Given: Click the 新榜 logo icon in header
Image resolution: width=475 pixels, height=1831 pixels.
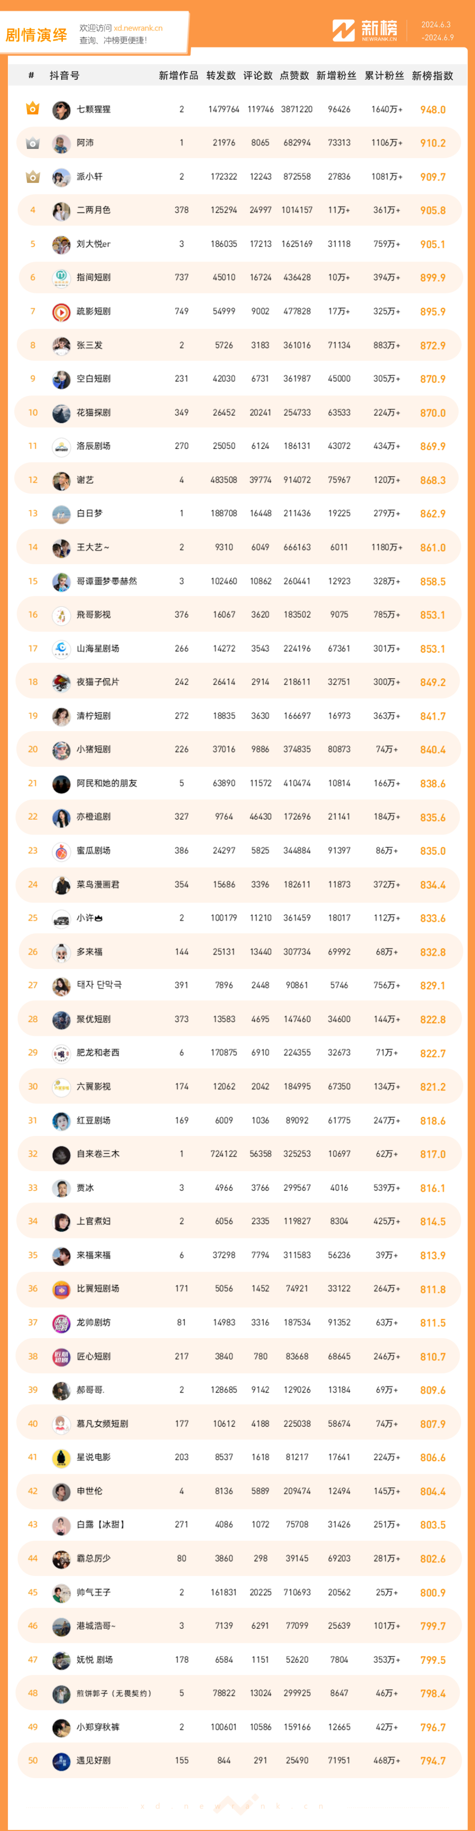Looking at the screenshot, I should pos(343,30).
